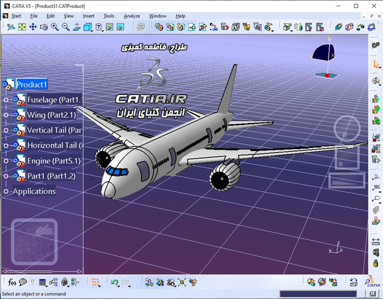Click the button right of power input

[x=372, y=294]
